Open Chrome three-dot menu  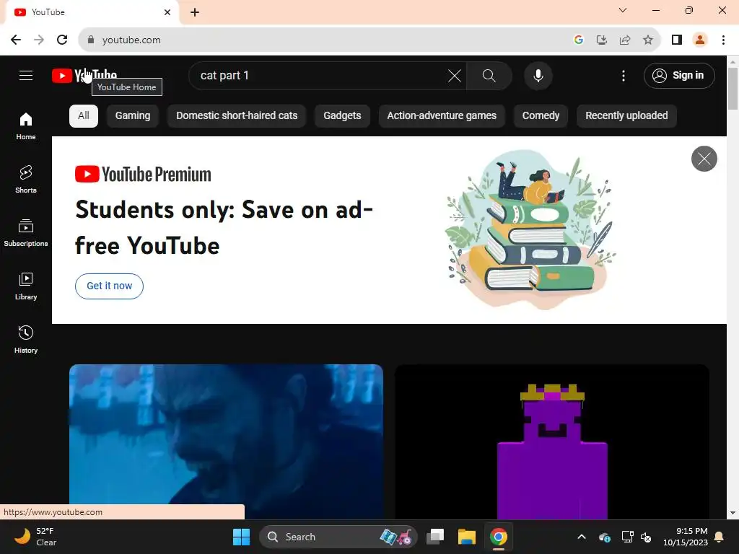[723, 40]
